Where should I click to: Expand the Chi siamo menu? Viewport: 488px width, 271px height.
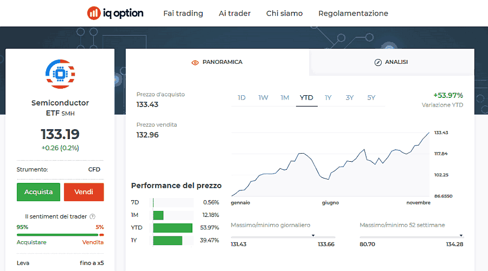click(284, 13)
